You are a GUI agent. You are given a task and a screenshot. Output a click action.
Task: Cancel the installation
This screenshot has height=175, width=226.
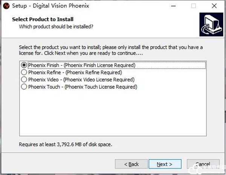(203, 164)
